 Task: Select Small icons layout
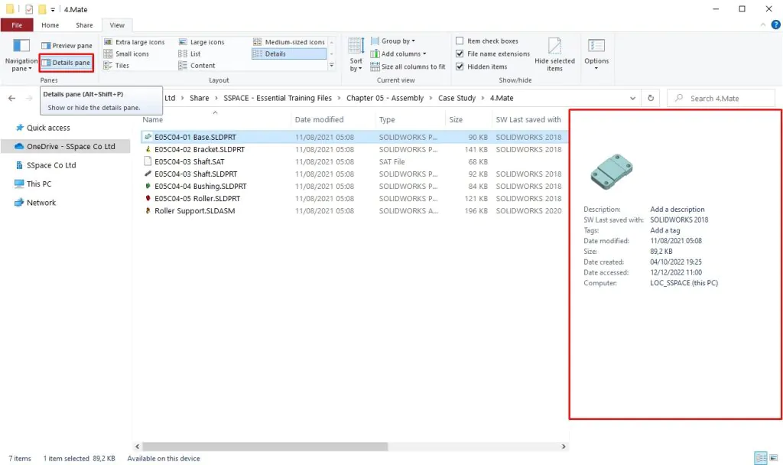coord(126,54)
